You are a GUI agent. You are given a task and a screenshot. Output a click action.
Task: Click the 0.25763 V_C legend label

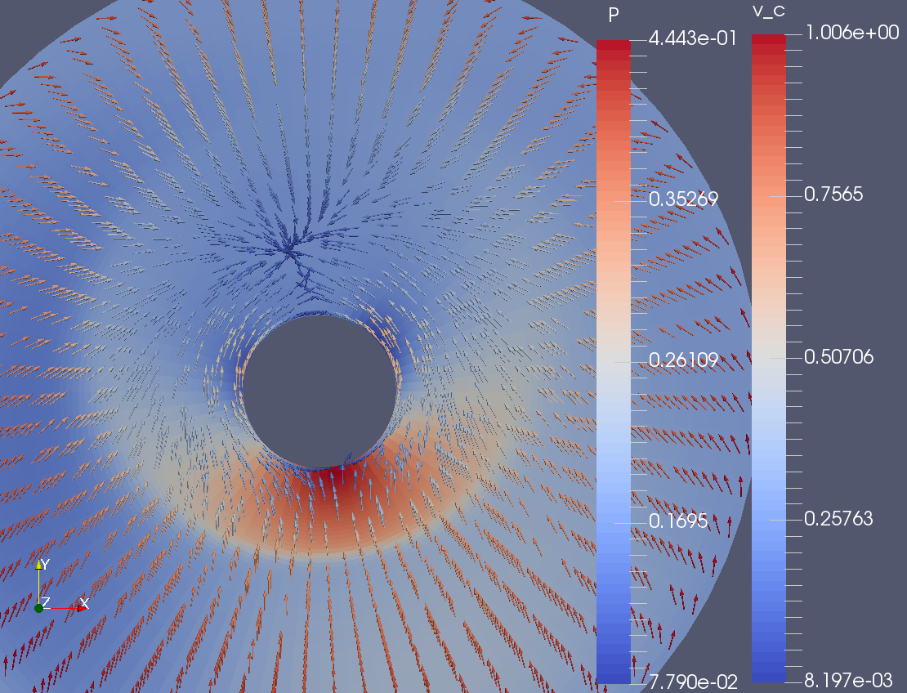838,519
